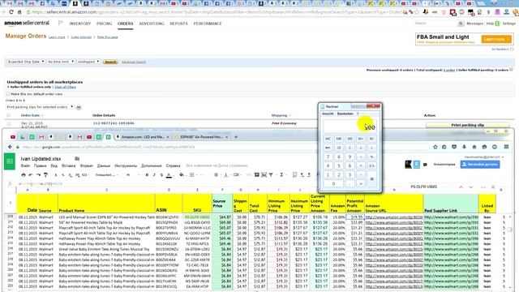519x292 pixels.
Task: Close the find bar in Sheets
Action: click(x=493, y=187)
